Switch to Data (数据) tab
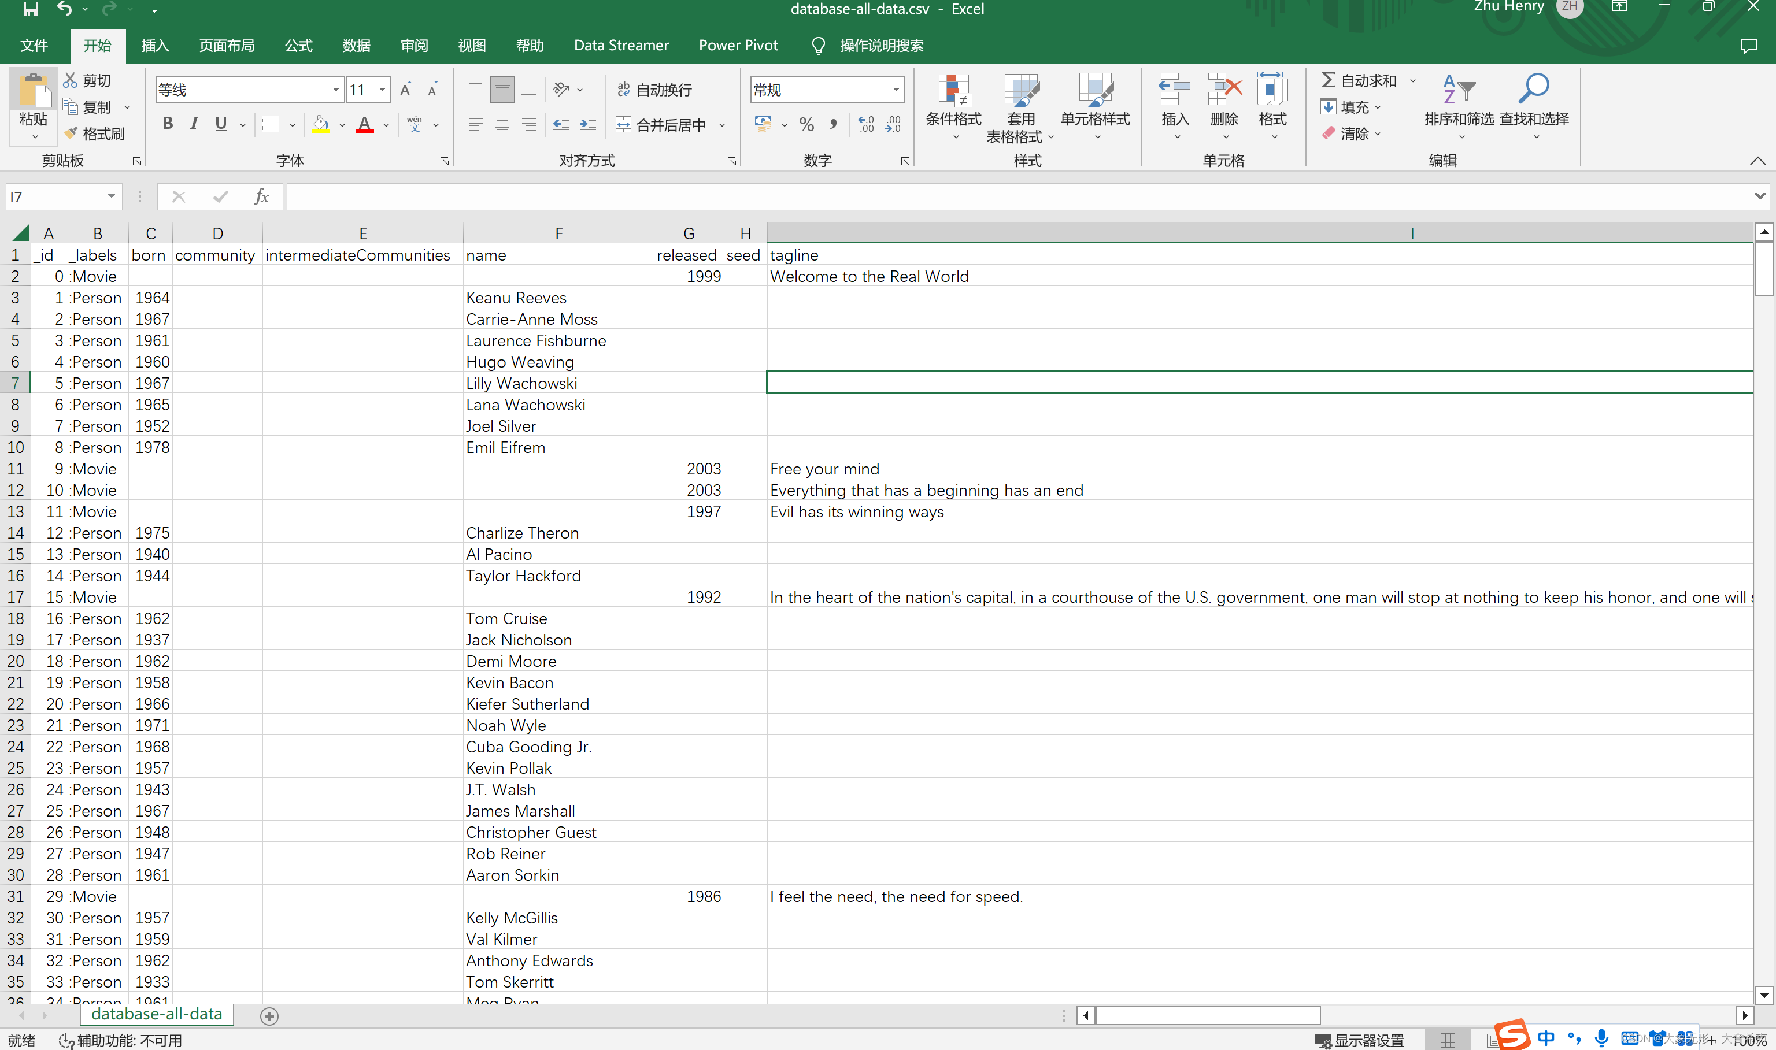This screenshot has height=1050, width=1776. coord(356,46)
